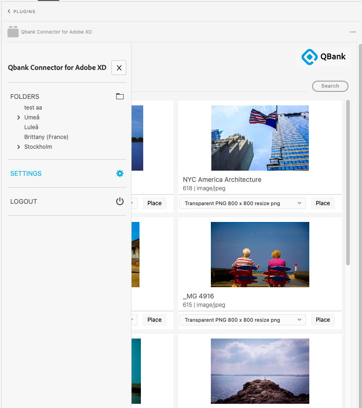
Task: Click the logout power icon
Action: [120, 201]
